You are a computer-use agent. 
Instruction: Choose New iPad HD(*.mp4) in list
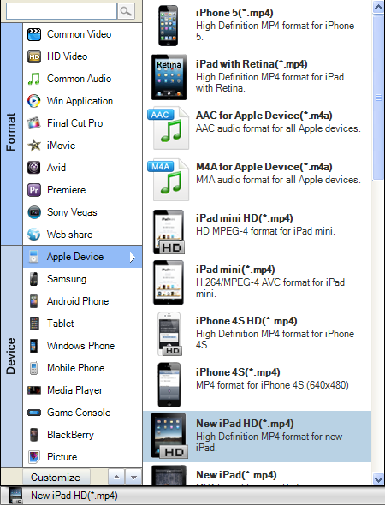pyautogui.click(x=258, y=437)
